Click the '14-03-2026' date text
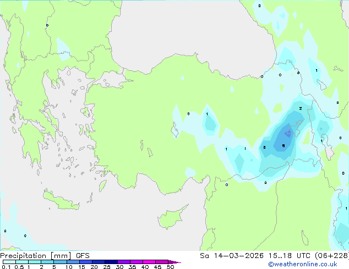This screenshot has width=349, height=269. click(238, 256)
